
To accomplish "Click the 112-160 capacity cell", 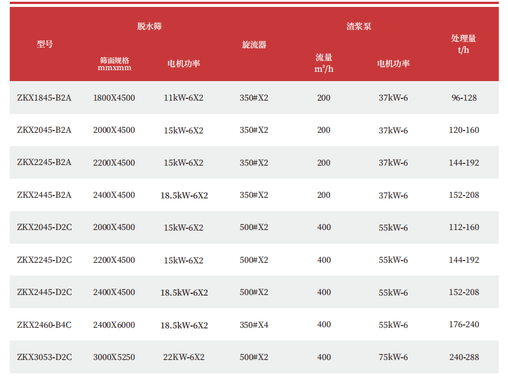I will tap(464, 227).
